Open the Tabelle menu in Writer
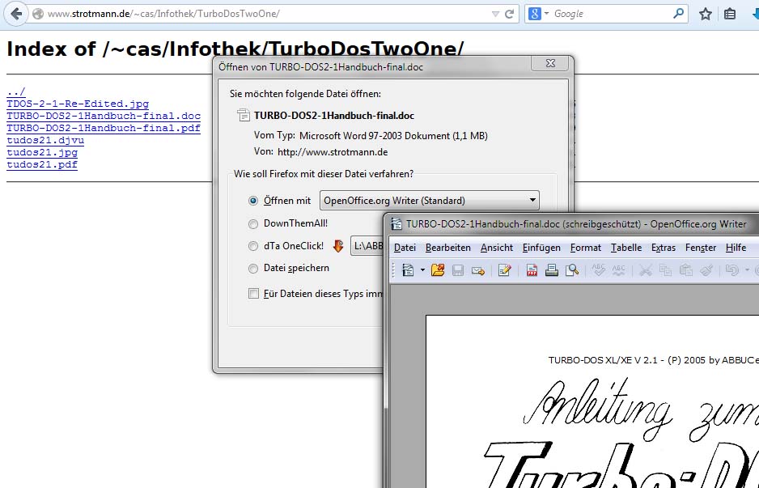 (x=626, y=248)
